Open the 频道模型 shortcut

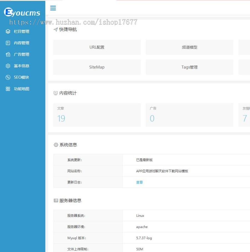tap(189, 47)
